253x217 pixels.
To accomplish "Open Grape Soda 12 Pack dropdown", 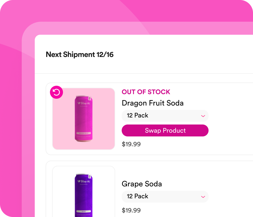I will 165,196.
